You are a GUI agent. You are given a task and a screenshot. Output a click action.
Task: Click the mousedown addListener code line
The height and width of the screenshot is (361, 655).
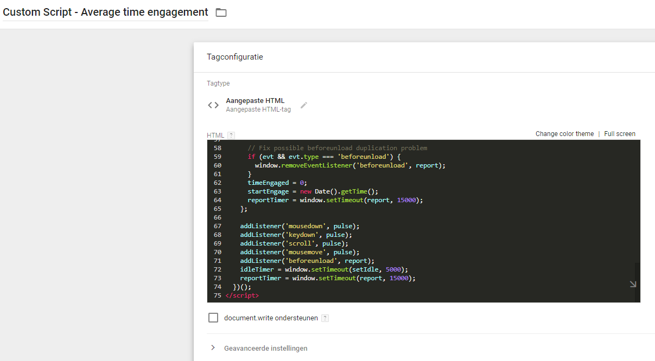[x=300, y=226]
